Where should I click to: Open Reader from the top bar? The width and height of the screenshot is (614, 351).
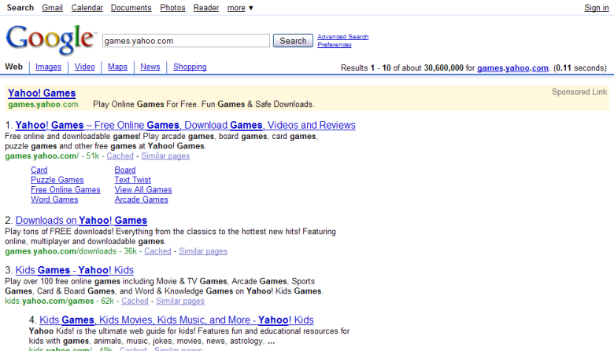click(206, 8)
